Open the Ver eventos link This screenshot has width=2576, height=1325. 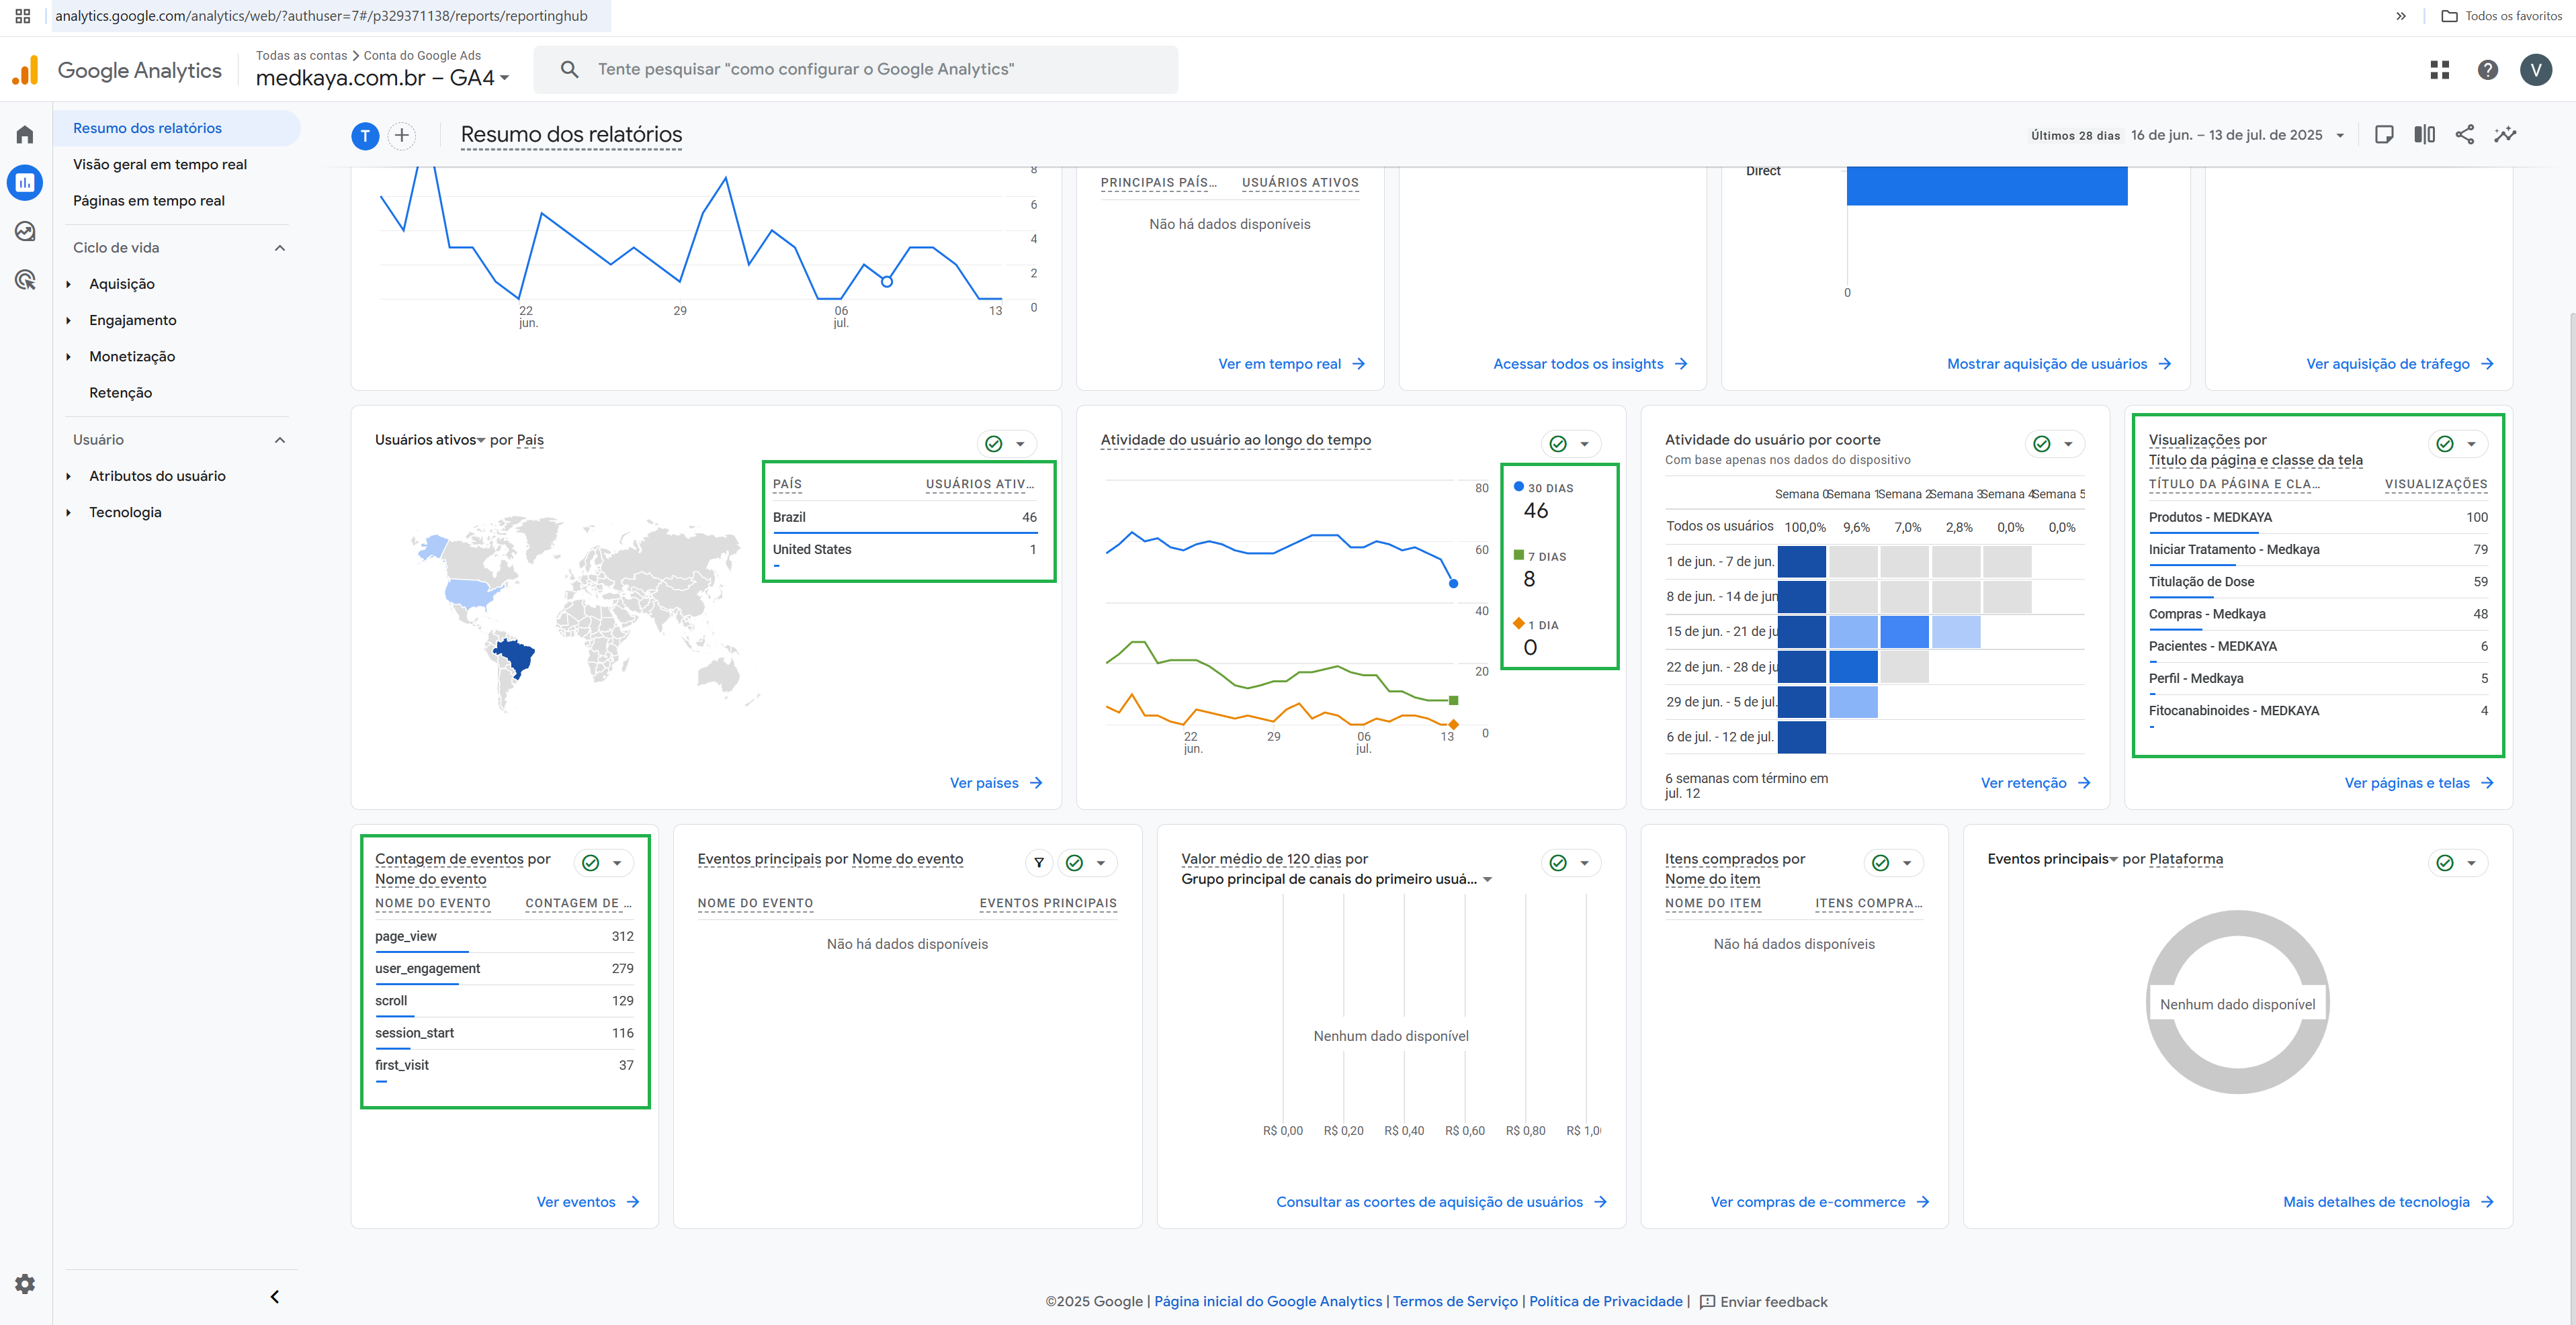pyautogui.click(x=588, y=1202)
